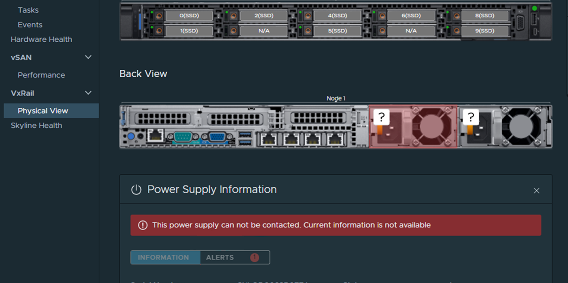Click the question mark on the right power supply

471,117
